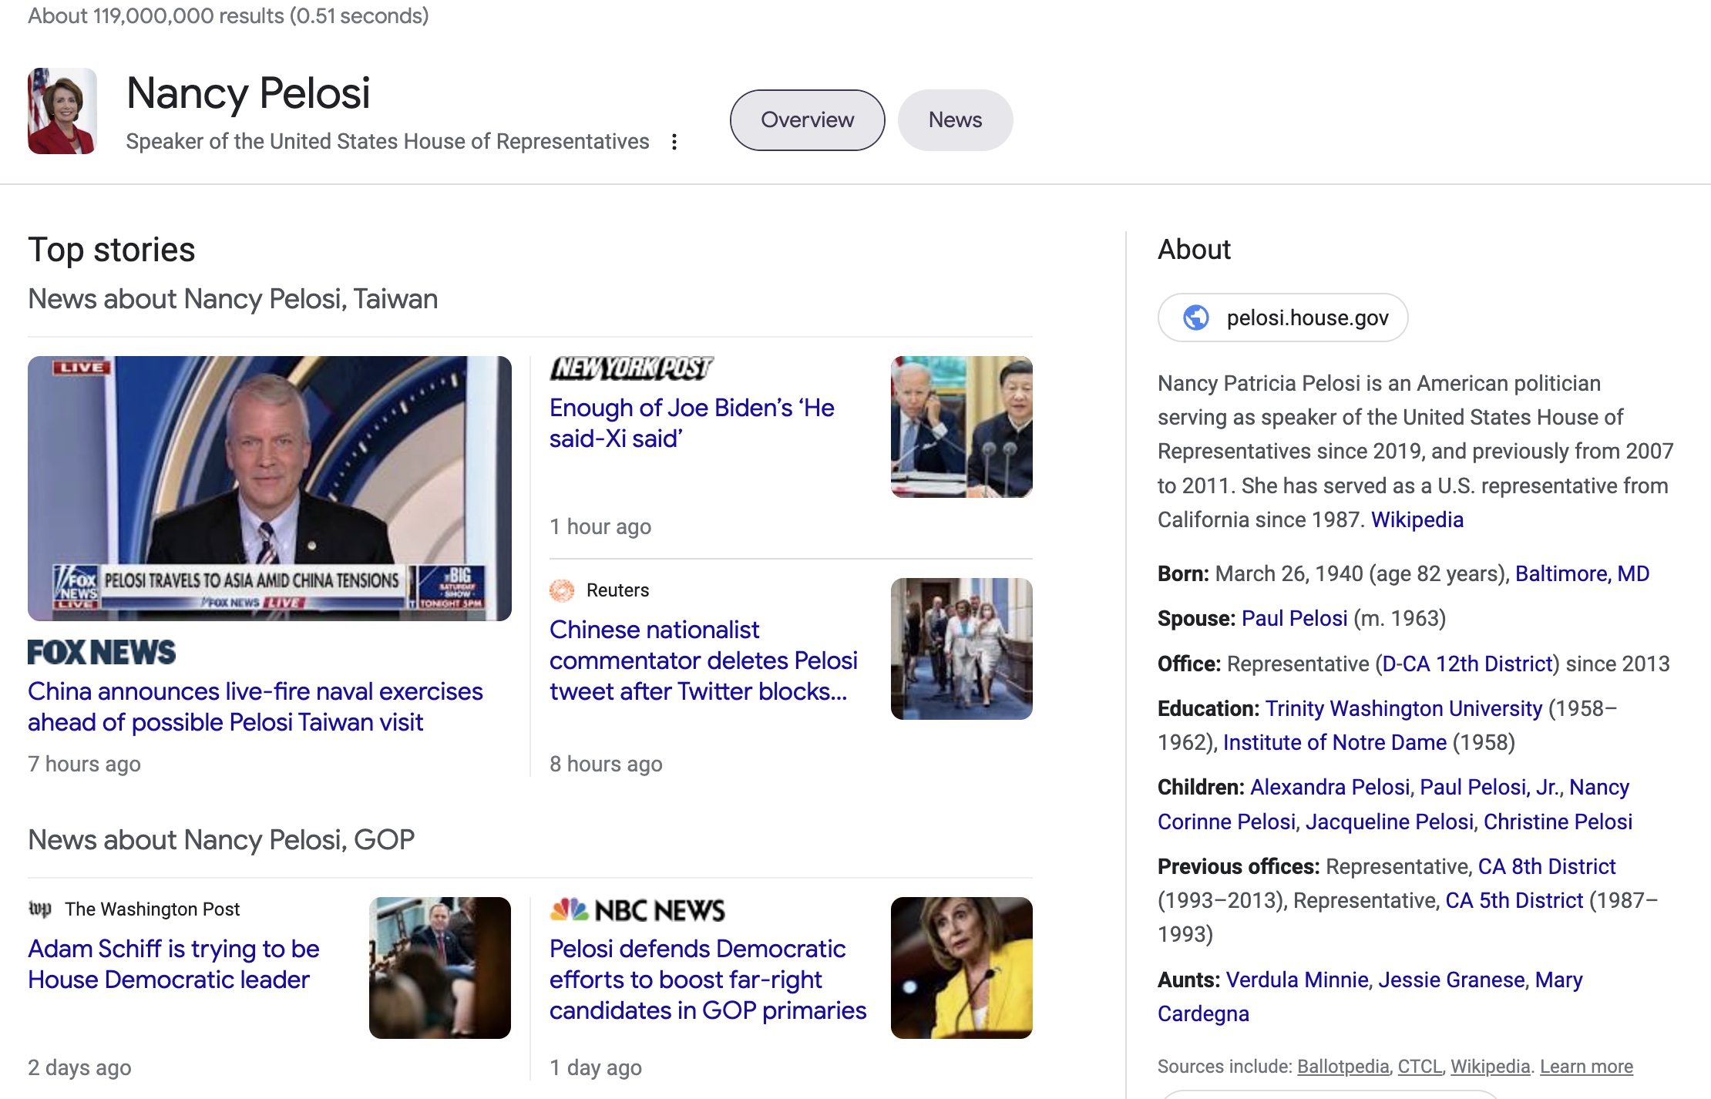1711x1099 pixels.
Task: Click the results count text
Action: (x=228, y=15)
